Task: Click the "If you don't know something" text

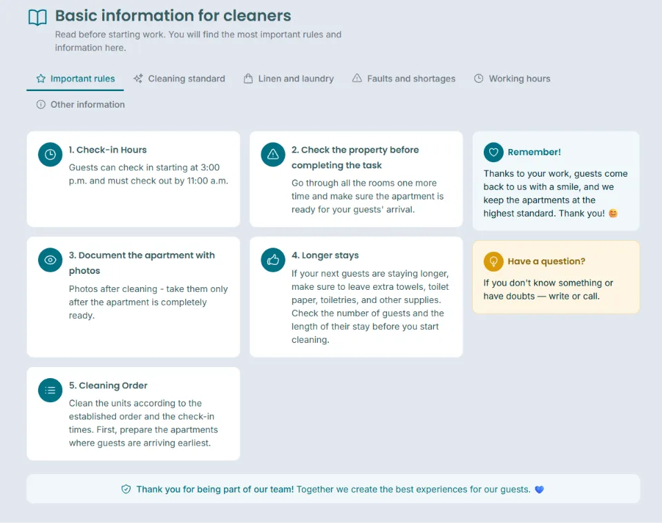Action: pos(549,290)
